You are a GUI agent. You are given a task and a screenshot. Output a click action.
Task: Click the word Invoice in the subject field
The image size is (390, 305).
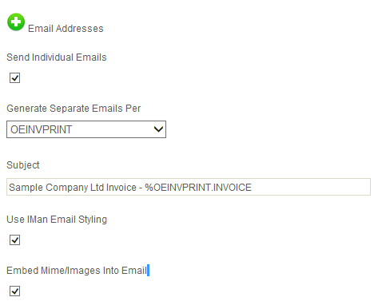pyautogui.click(x=121, y=188)
